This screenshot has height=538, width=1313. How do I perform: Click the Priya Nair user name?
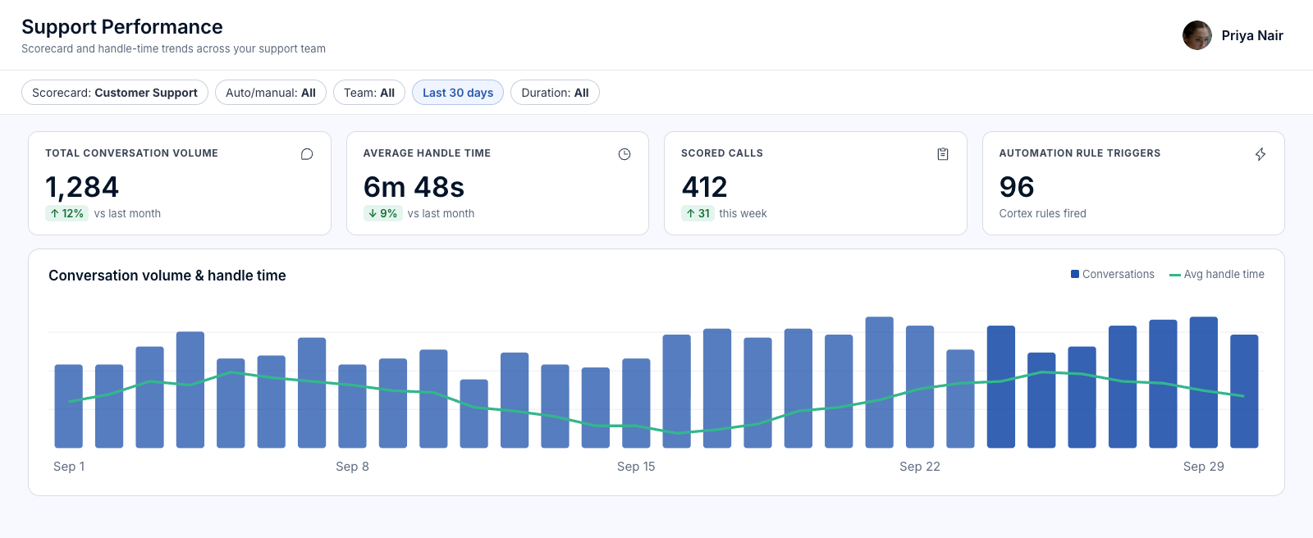click(1252, 35)
